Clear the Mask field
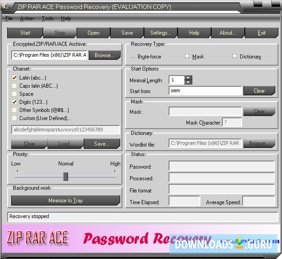Viewport: 282px width, 259px height. [259, 112]
